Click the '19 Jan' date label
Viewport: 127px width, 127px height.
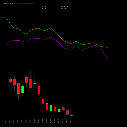tap(67, 121)
